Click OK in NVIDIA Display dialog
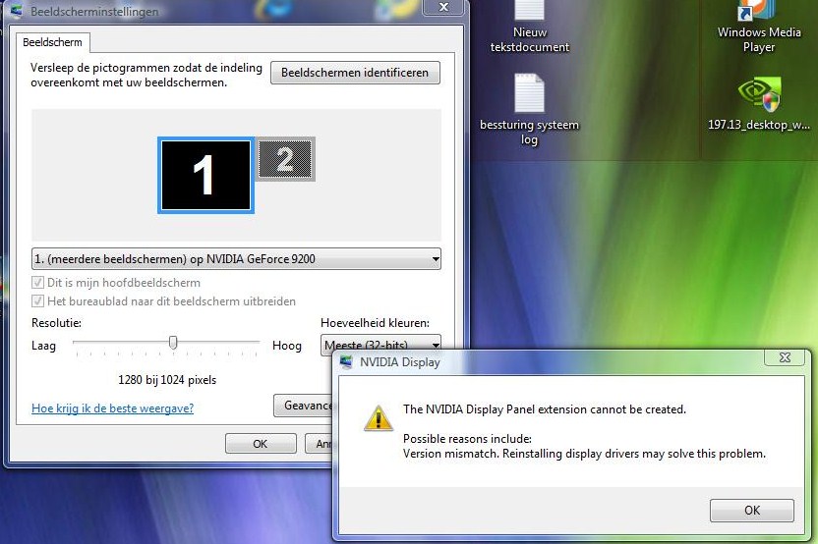Viewport: 818px width, 544px height. (x=752, y=511)
